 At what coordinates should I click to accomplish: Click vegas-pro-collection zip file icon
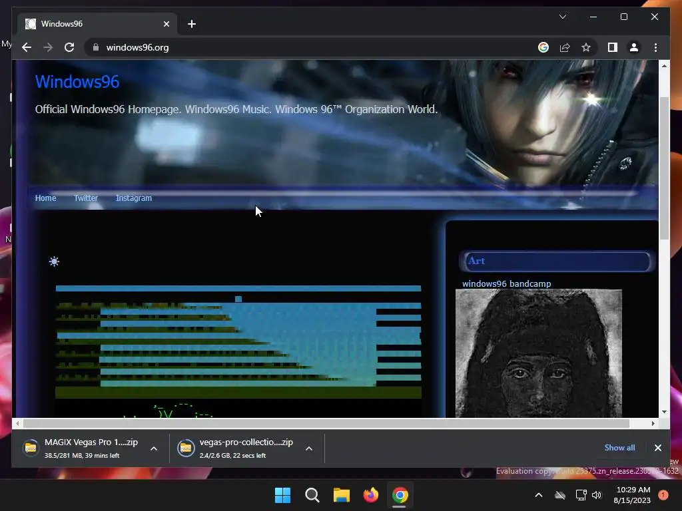pos(186,448)
